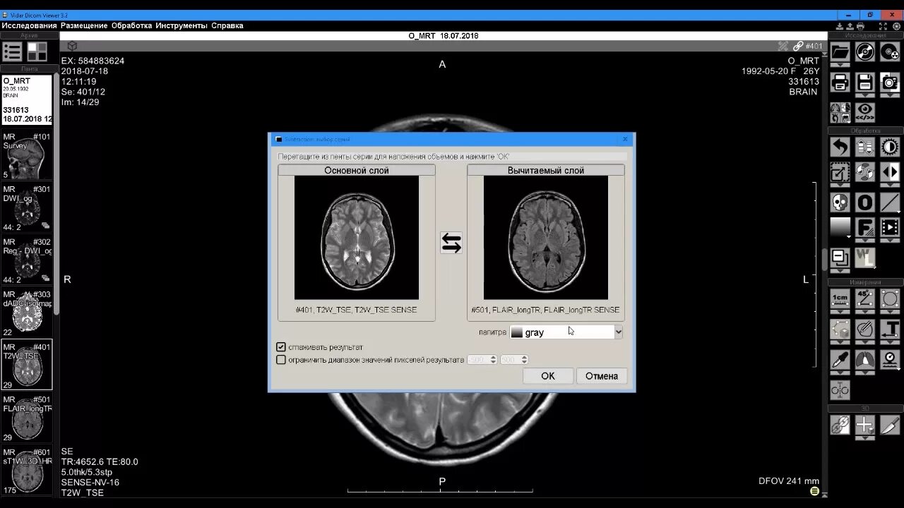Click the camera snapshot icon
The image size is (904, 508).
point(890,82)
